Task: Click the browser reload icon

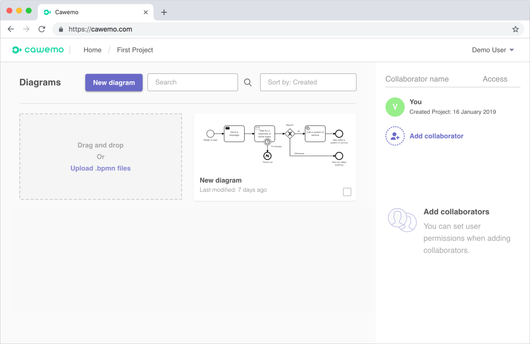Action: coord(42,29)
